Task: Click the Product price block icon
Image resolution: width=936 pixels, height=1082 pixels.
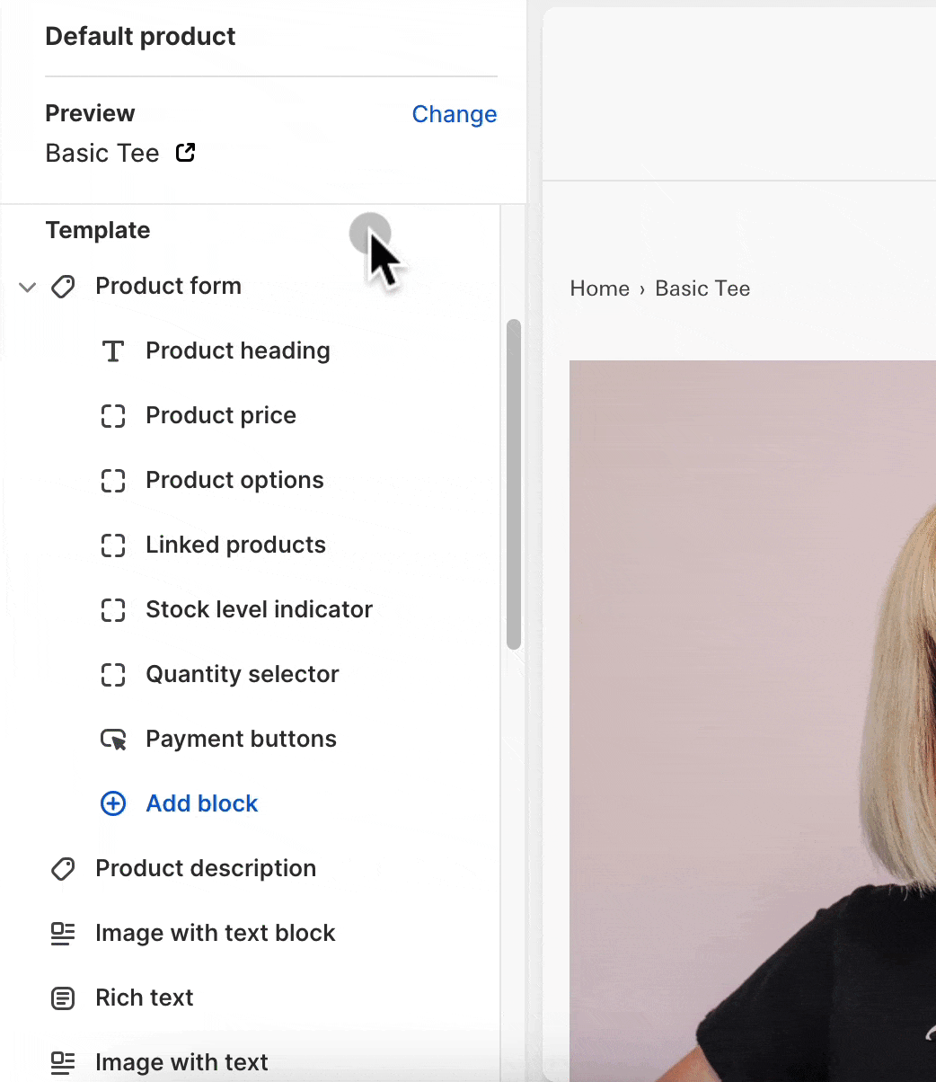Action: (112, 416)
